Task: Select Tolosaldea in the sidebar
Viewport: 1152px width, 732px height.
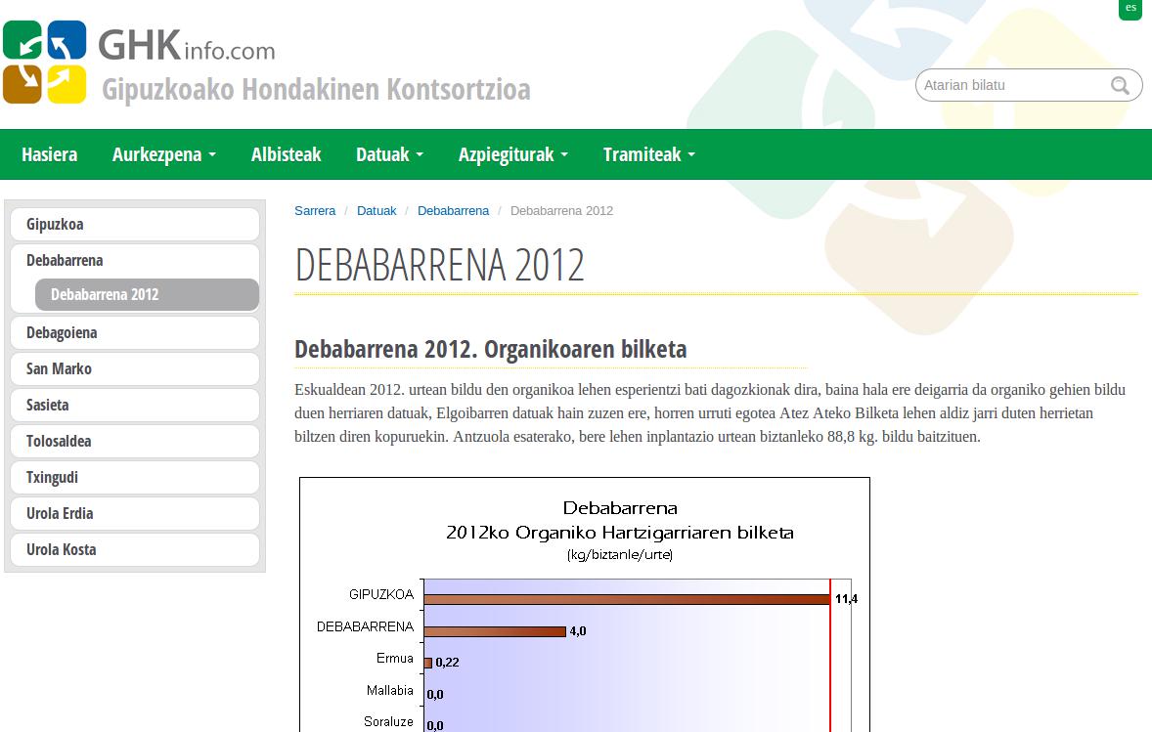Action: coord(135,442)
